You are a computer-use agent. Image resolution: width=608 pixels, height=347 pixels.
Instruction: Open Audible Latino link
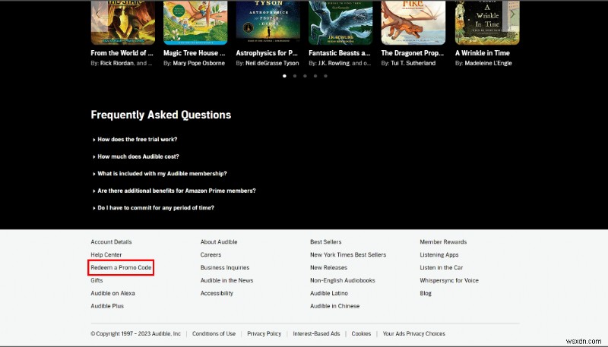tap(329, 293)
